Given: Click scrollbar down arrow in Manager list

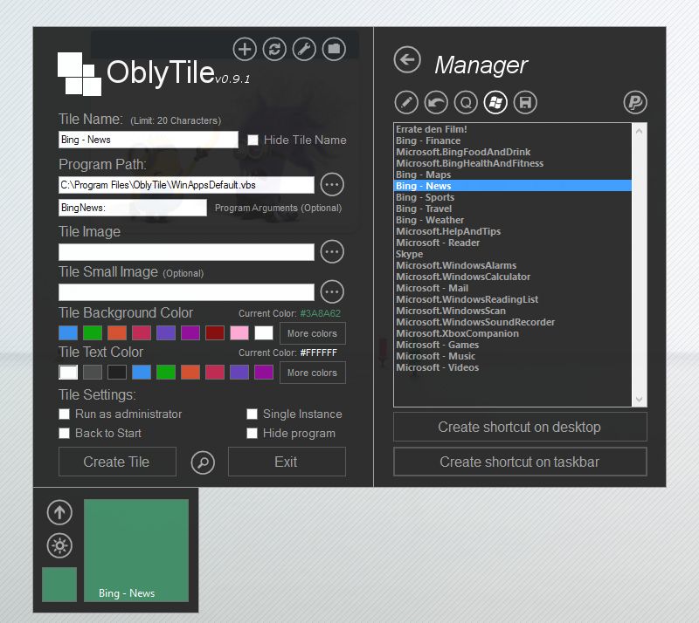Looking at the screenshot, I should tap(639, 400).
